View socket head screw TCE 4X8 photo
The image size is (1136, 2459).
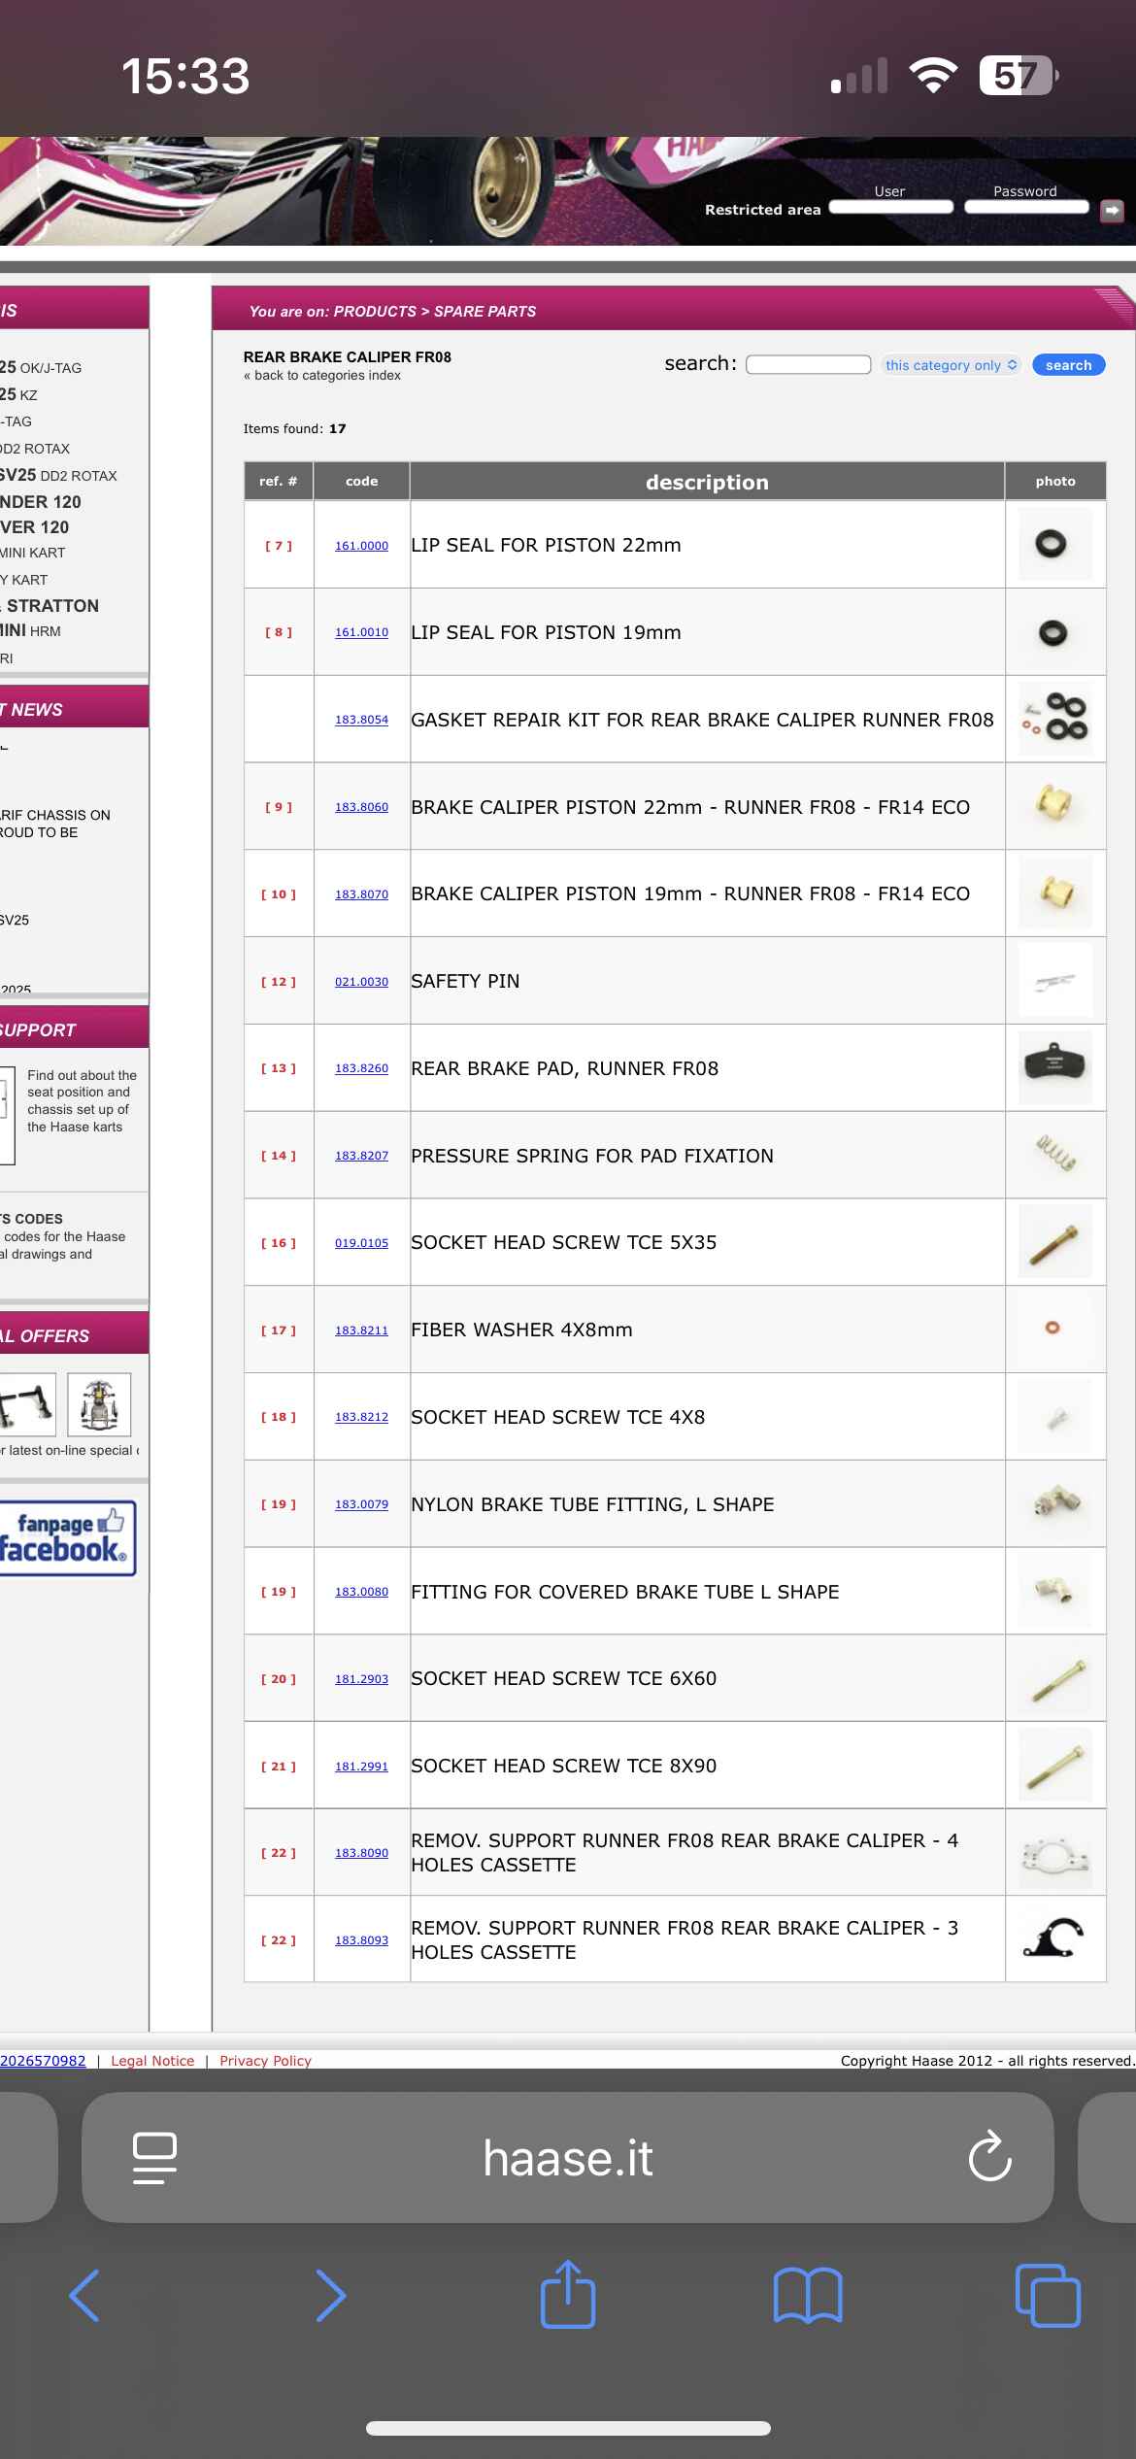[x=1055, y=1417]
